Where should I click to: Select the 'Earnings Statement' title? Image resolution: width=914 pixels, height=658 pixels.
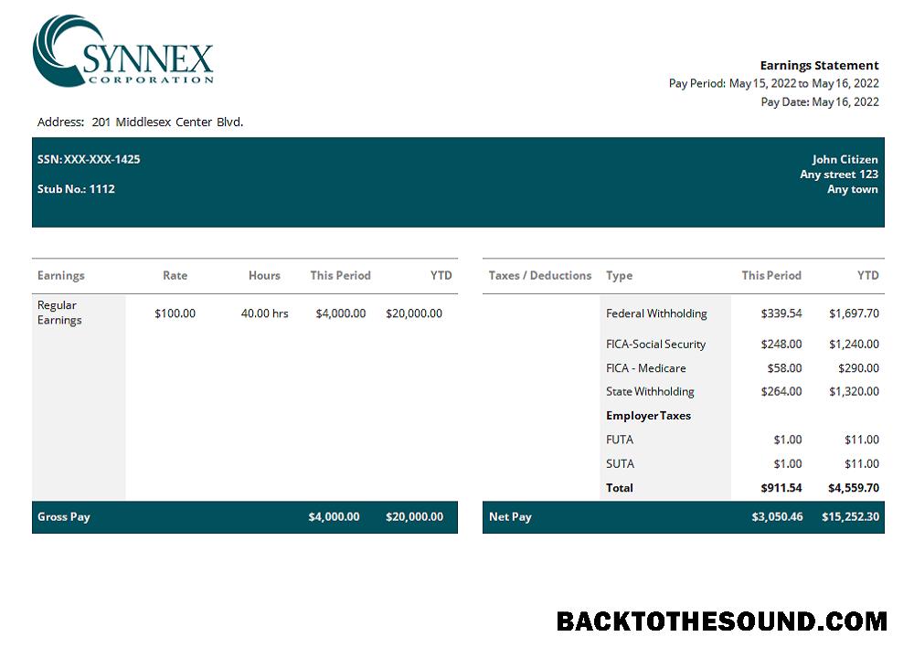[819, 65]
